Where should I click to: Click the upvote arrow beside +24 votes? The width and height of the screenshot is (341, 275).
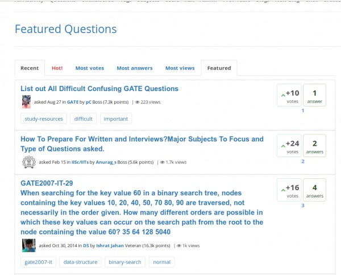(x=282, y=145)
